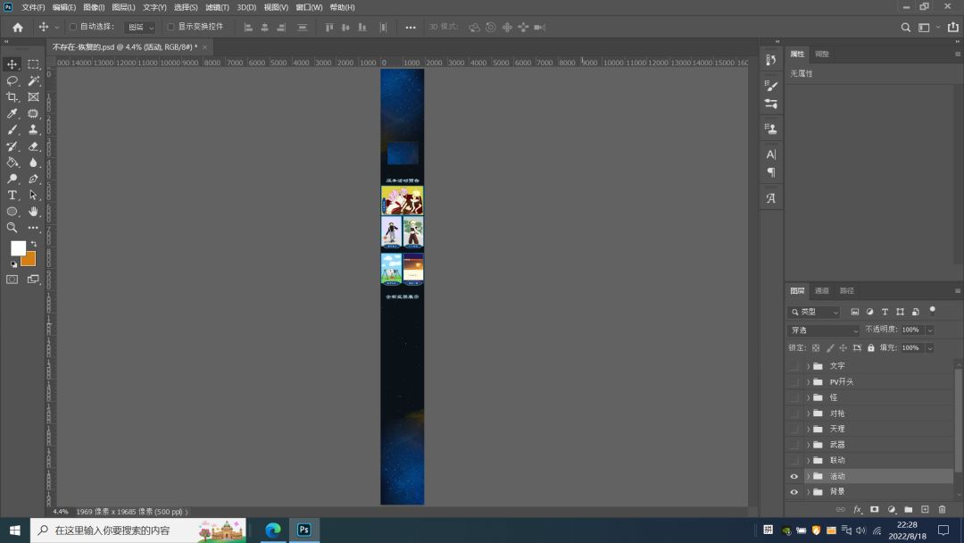Show the 文字 layer group
This screenshot has height=543, width=964.
click(794, 366)
